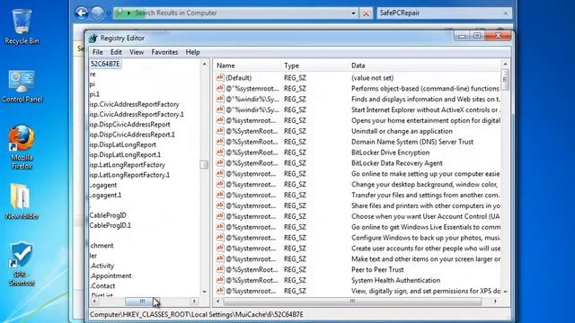
Task: Select the Logagent tree key
Action: point(103,185)
